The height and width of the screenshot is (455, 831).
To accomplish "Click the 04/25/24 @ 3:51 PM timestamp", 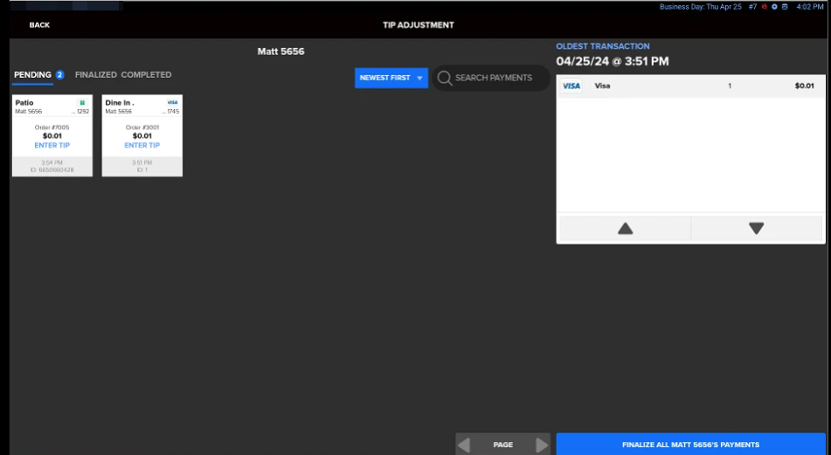I will pyautogui.click(x=613, y=61).
